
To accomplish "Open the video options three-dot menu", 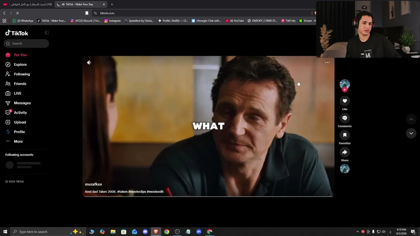I will 327,62.
